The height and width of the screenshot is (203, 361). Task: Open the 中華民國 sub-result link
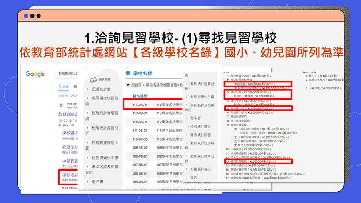click(x=70, y=161)
